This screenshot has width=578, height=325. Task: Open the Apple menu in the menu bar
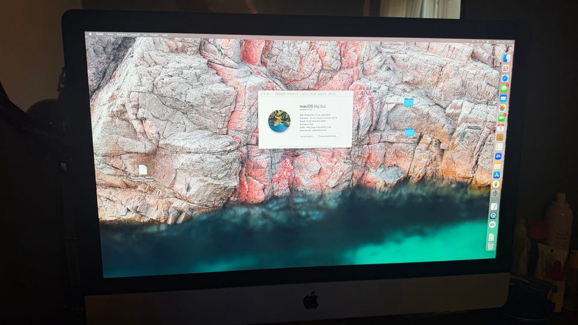tap(90, 34)
